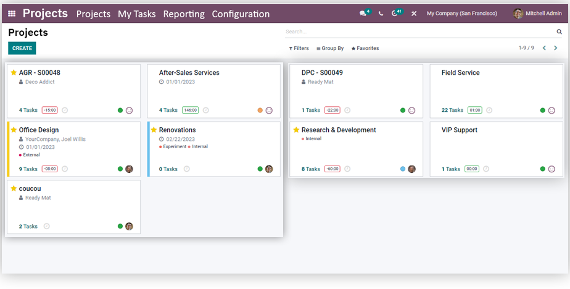Toggle favorite star on Office Design
The height and width of the screenshot is (289, 570).
coord(14,130)
